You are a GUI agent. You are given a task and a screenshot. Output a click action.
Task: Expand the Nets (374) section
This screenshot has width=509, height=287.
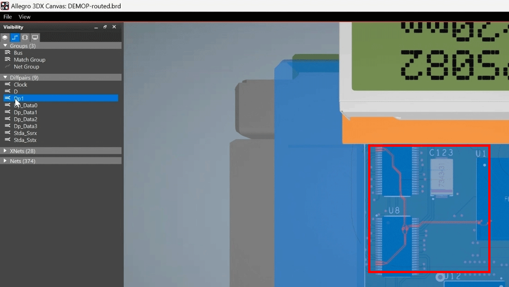pos(5,161)
